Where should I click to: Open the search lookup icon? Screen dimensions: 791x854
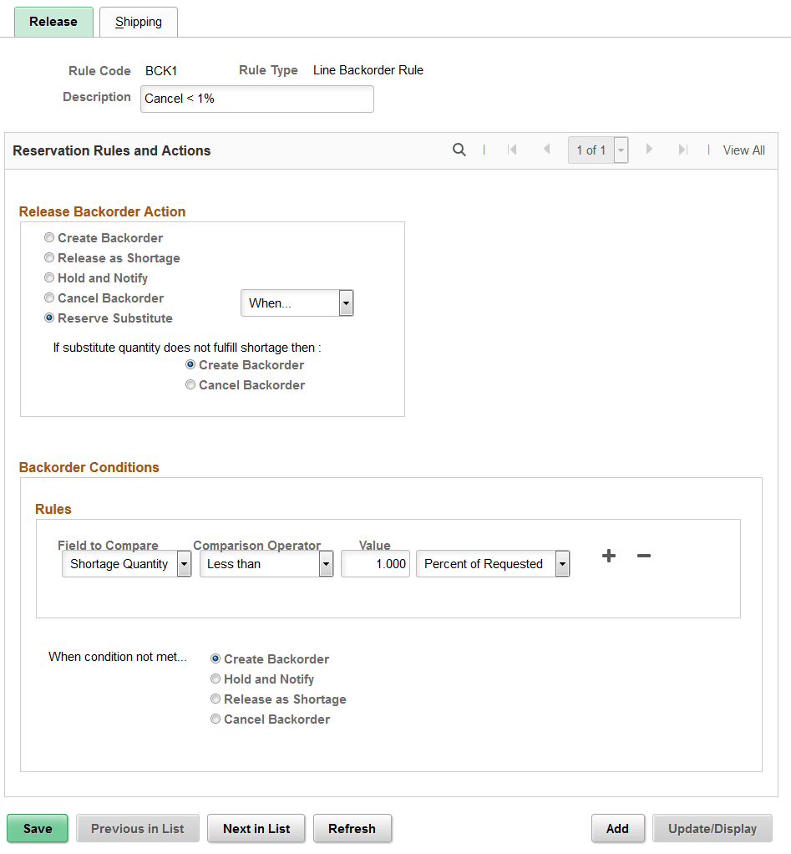coord(459,150)
